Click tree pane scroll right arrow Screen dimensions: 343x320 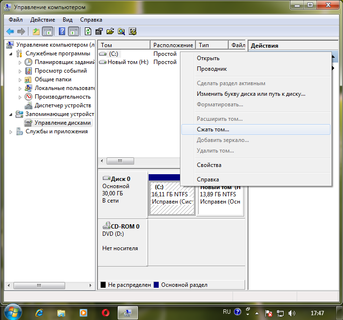[x=90, y=285]
